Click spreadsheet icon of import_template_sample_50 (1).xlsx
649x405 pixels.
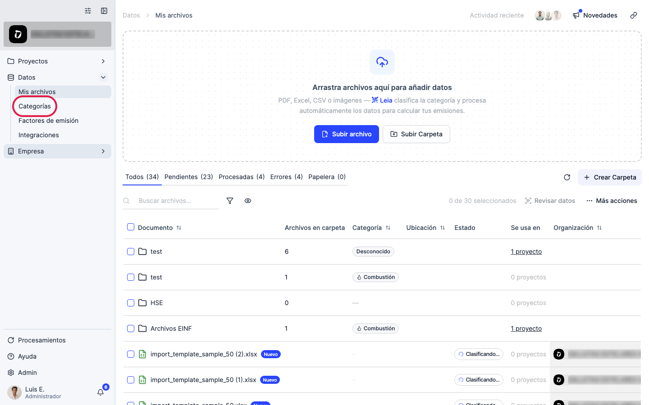pos(142,380)
